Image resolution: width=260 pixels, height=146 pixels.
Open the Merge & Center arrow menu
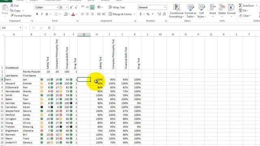(x=134, y=14)
